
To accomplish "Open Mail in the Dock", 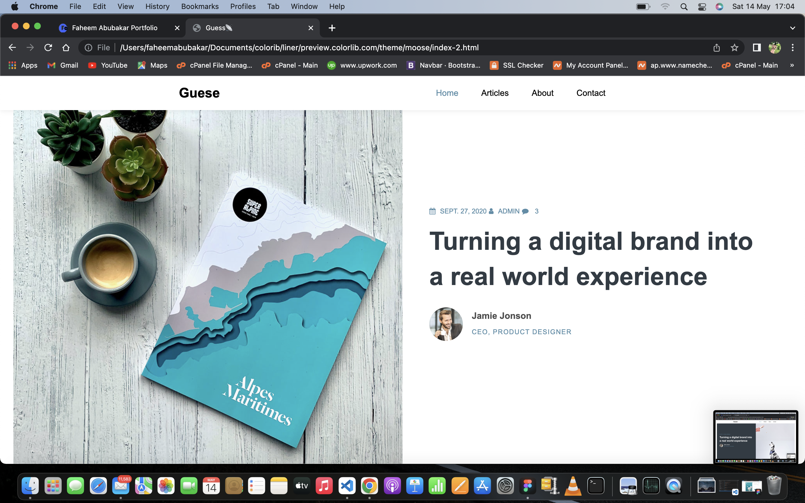I will tap(121, 486).
